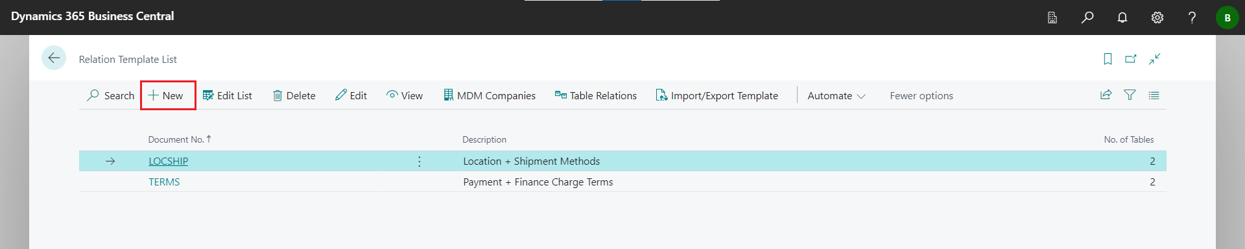The width and height of the screenshot is (1245, 249).
Task: Open the bookmark icon for this page
Action: click(1108, 59)
